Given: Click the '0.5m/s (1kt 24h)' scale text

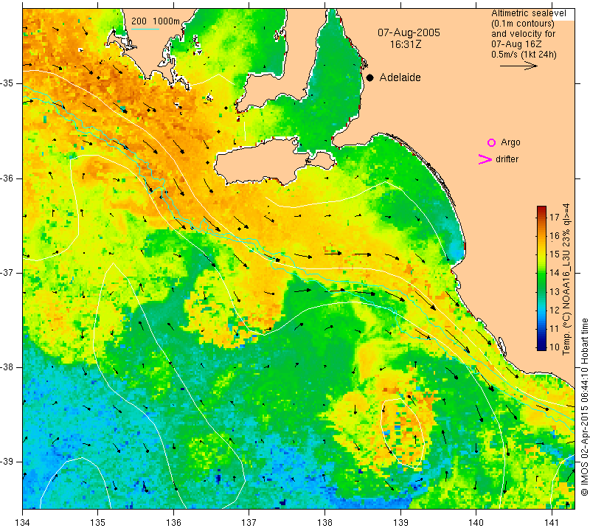Looking at the screenshot, I should coord(524,54).
